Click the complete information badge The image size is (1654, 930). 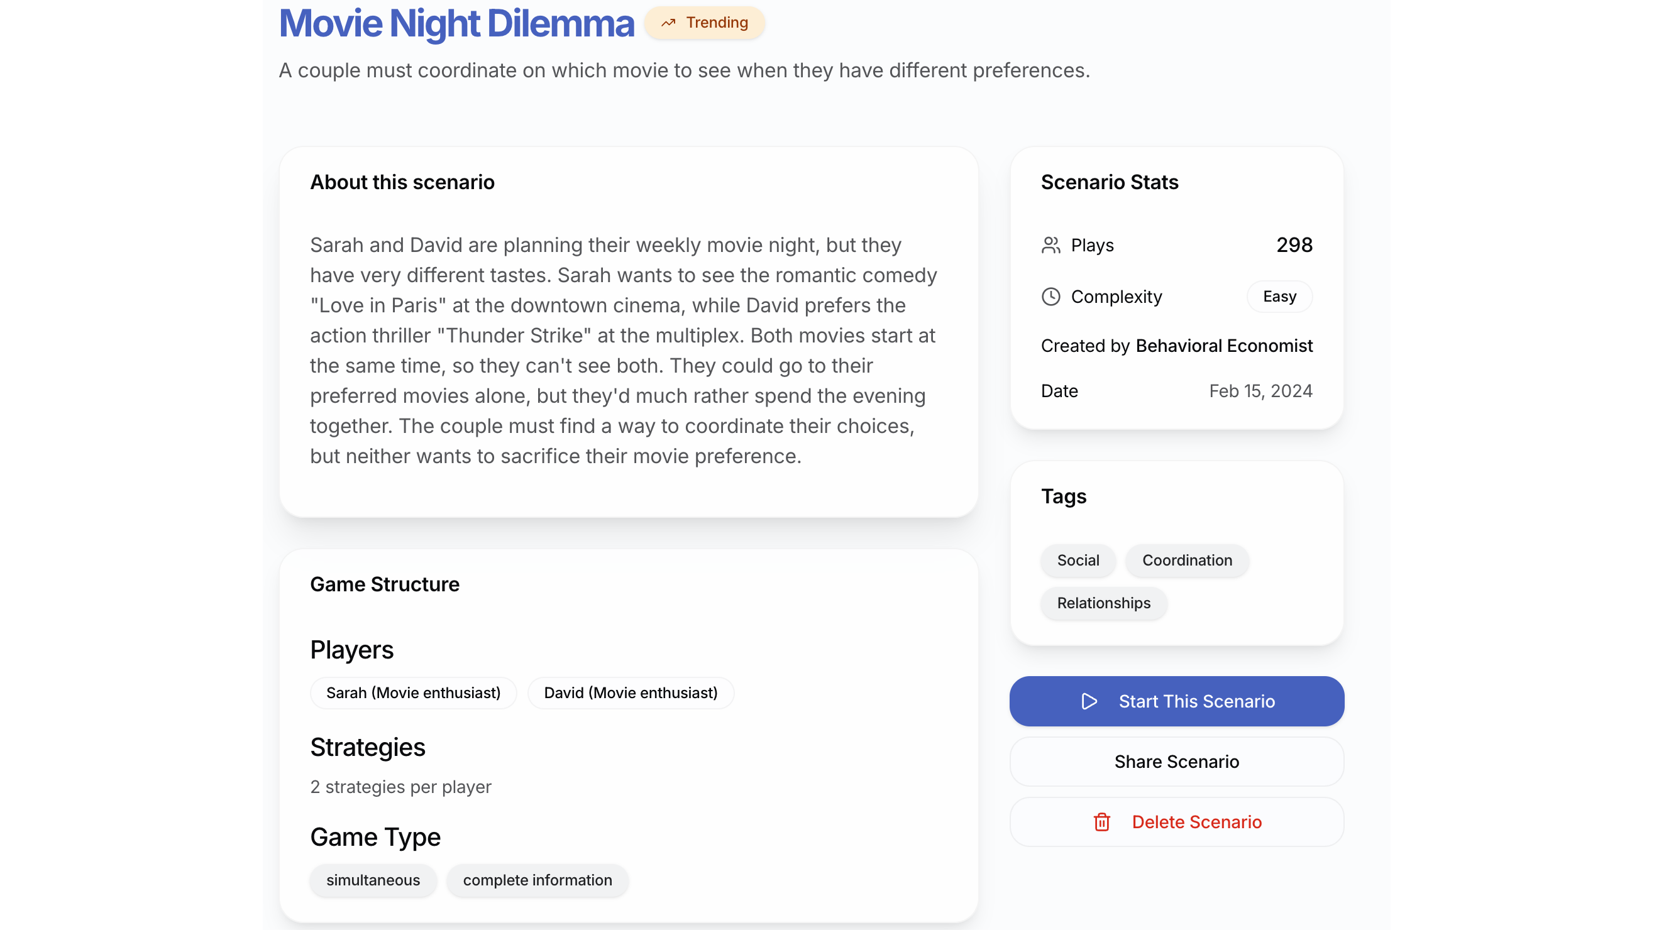[537, 880]
